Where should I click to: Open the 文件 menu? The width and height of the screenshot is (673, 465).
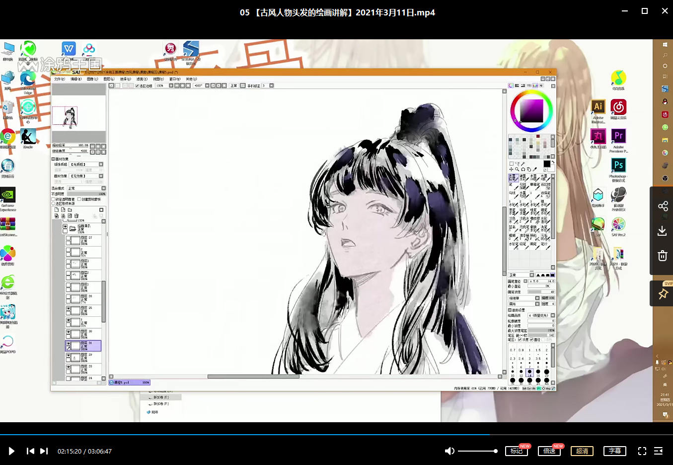(59, 79)
